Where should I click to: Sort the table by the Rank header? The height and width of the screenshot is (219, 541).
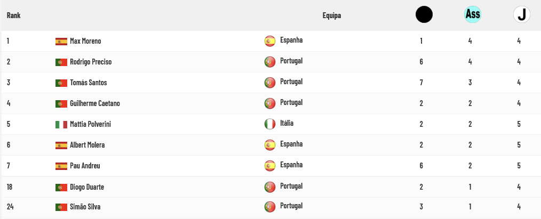coord(13,15)
